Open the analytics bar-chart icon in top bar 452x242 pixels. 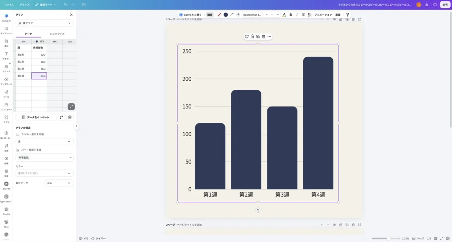pos(427,4)
